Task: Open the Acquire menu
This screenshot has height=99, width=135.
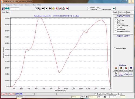Action: tap(9, 5)
